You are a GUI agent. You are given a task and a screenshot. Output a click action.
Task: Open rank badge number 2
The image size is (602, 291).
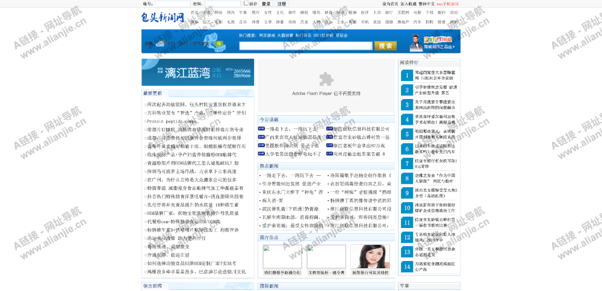(x=406, y=90)
